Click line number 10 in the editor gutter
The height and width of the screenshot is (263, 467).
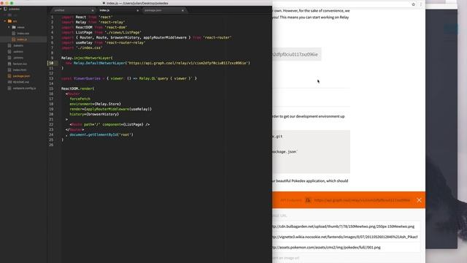point(51,64)
